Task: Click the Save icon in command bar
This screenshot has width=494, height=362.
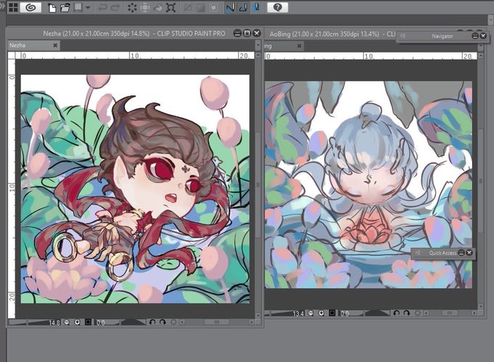Action: pos(78,7)
